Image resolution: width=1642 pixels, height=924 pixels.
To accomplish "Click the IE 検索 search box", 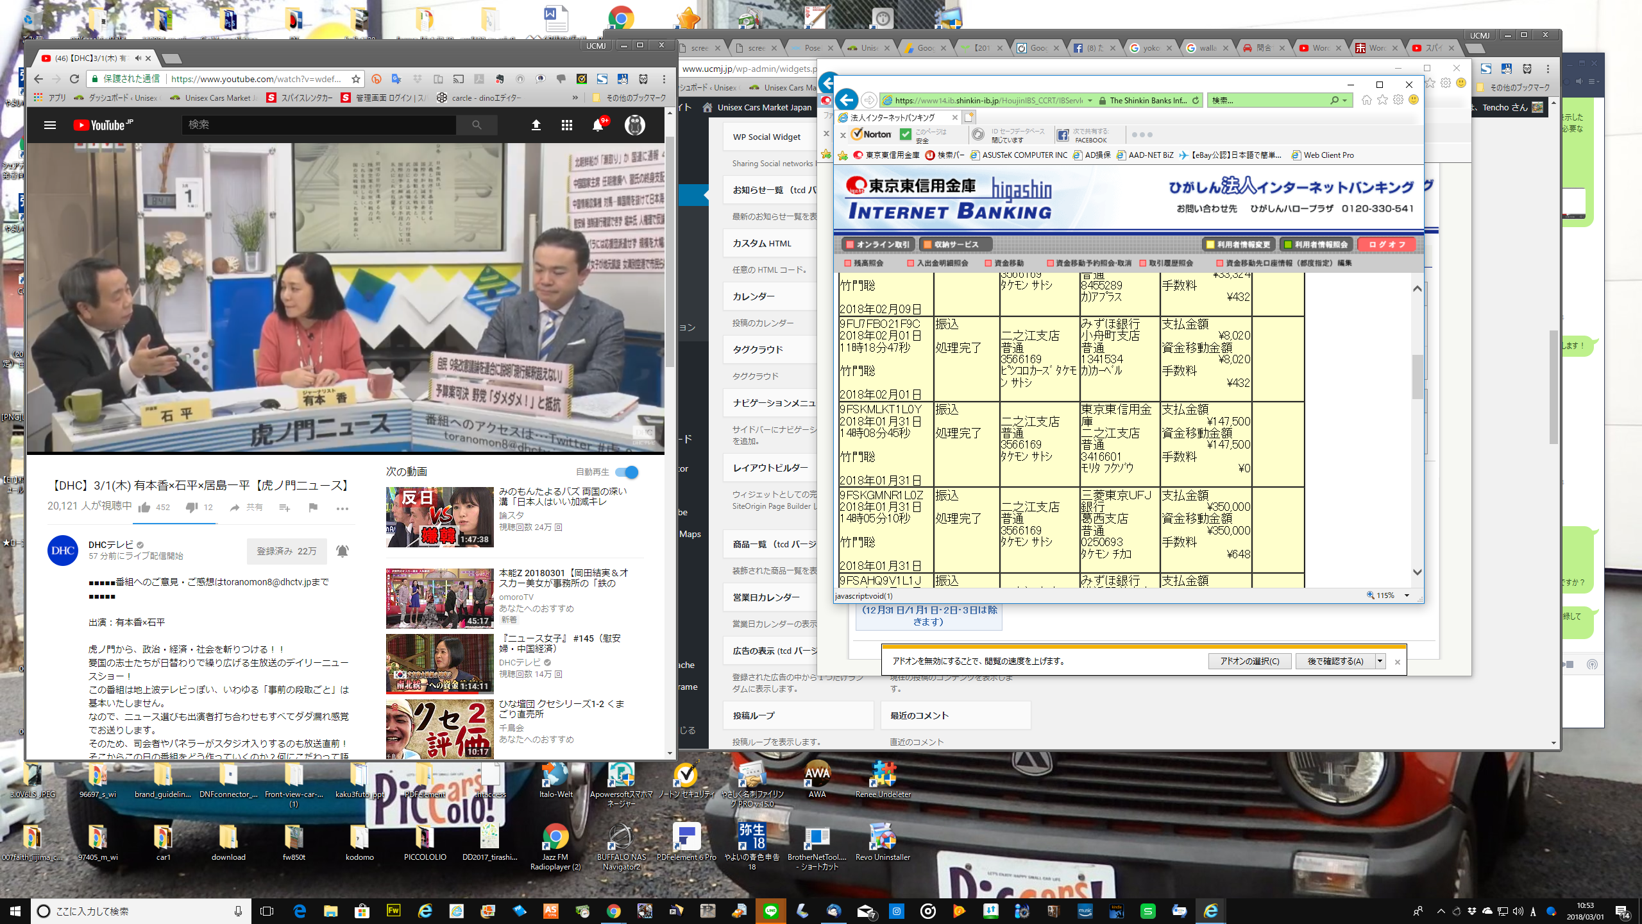I will pos(1267,100).
